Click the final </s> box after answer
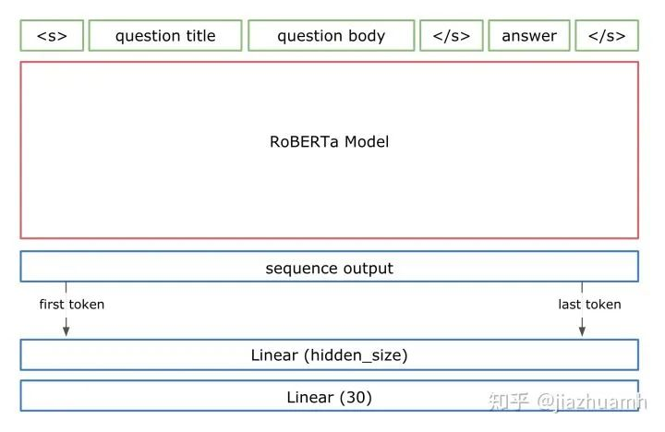Viewport: 665px width, 432px height. pyautogui.click(x=607, y=36)
